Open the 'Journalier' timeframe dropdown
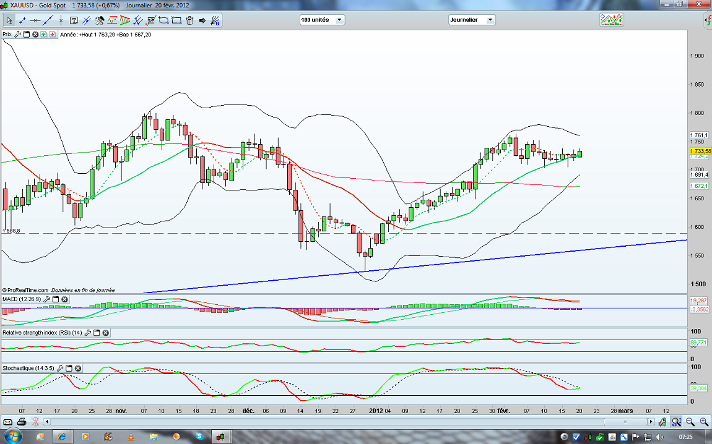Viewport: 712px width, 444px height. click(472, 20)
